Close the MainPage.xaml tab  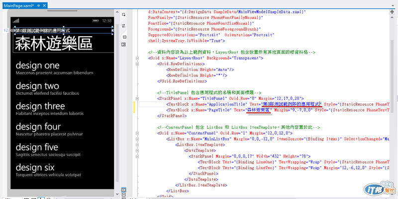click(43, 5)
